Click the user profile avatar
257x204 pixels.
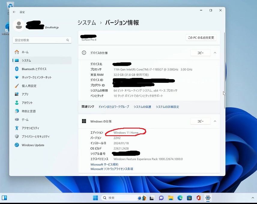(19, 25)
